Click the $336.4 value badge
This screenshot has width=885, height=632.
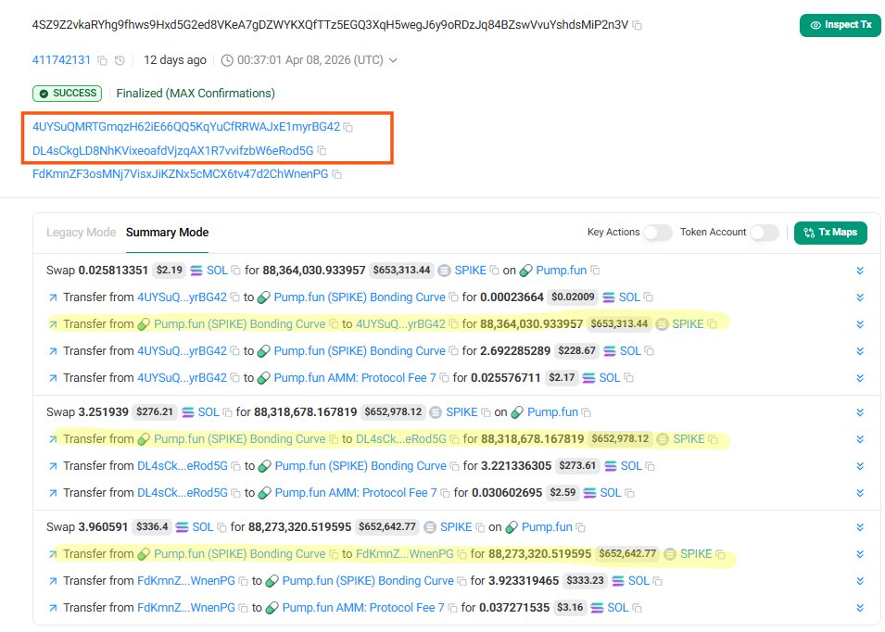coord(152,527)
